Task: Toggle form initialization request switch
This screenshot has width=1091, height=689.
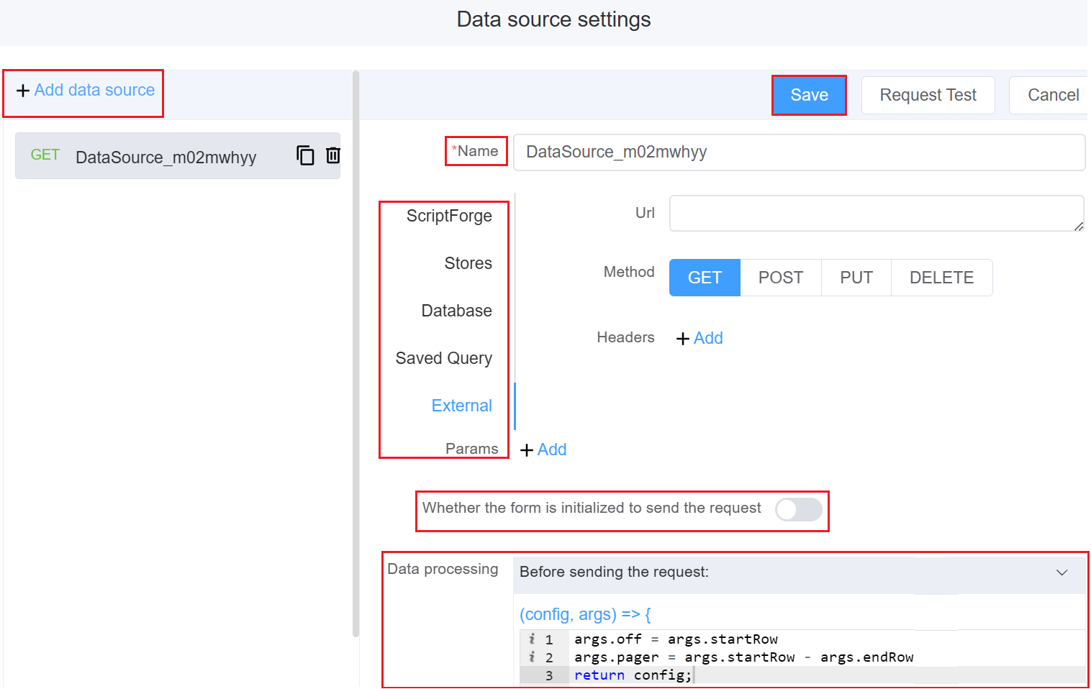Action: coord(798,509)
